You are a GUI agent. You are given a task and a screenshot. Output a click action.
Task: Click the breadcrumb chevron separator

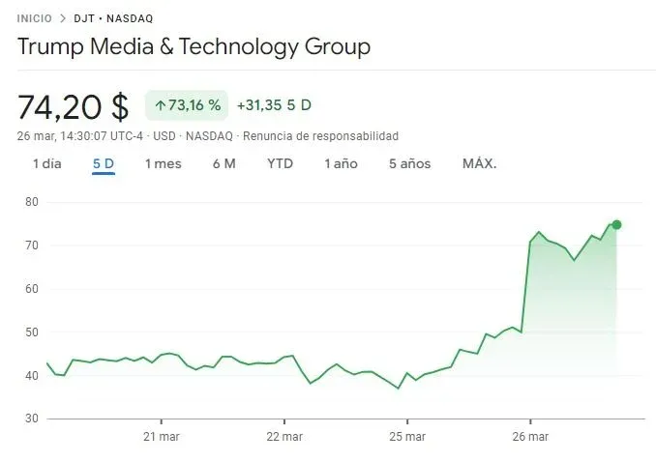64,18
